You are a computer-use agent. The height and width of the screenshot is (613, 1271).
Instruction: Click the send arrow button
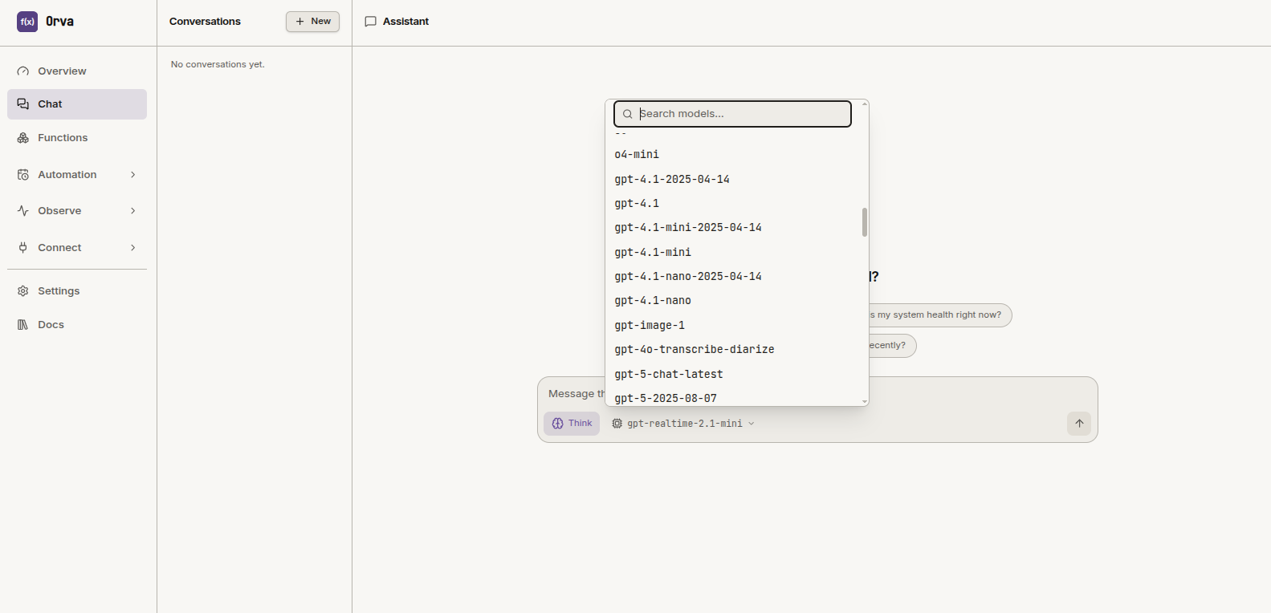(x=1079, y=424)
